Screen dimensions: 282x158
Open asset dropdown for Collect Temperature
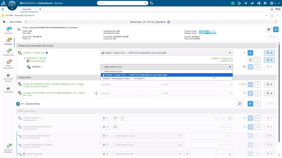[x=148, y=145]
